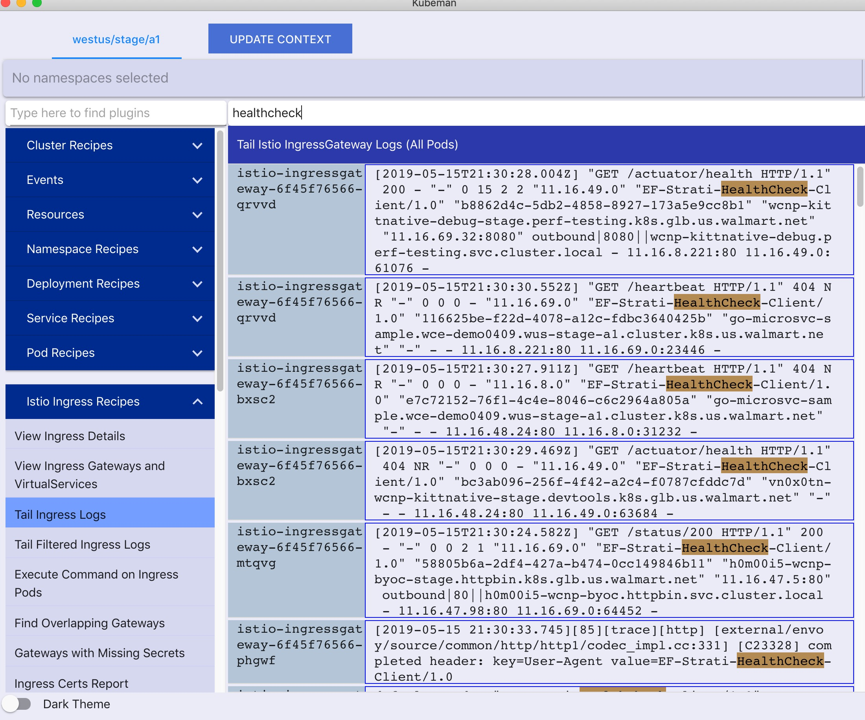Open Service Recipes using its chevron
865x720 pixels.
pyautogui.click(x=197, y=319)
